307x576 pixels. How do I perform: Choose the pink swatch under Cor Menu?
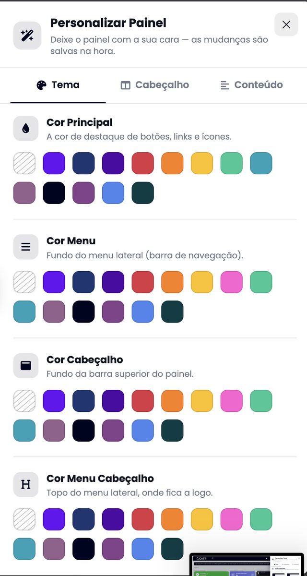[232, 282]
